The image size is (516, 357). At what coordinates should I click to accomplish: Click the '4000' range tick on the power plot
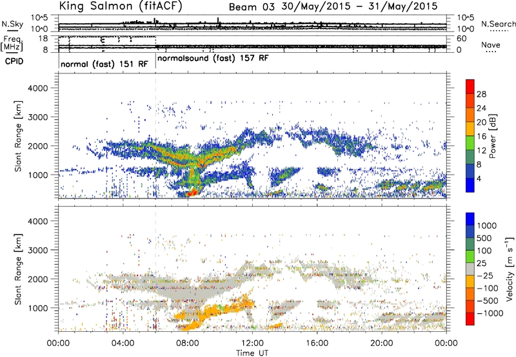click(x=38, y=88)
